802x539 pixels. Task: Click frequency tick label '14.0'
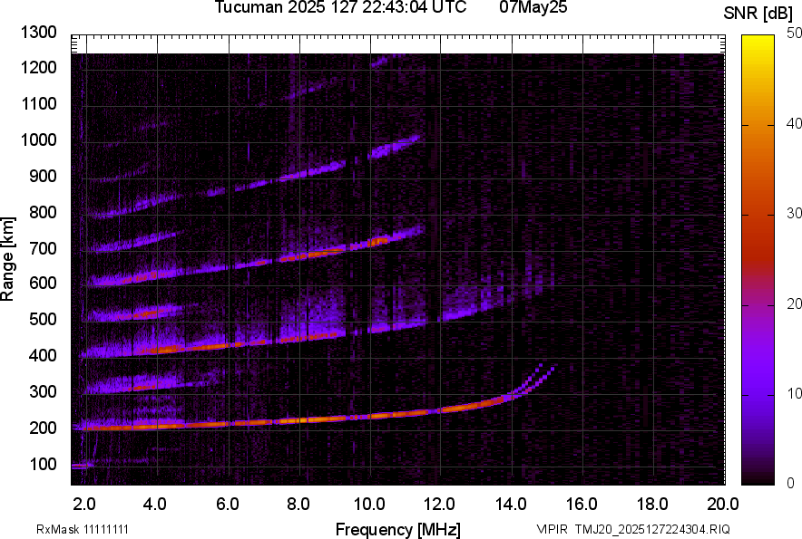click(511, 505)
